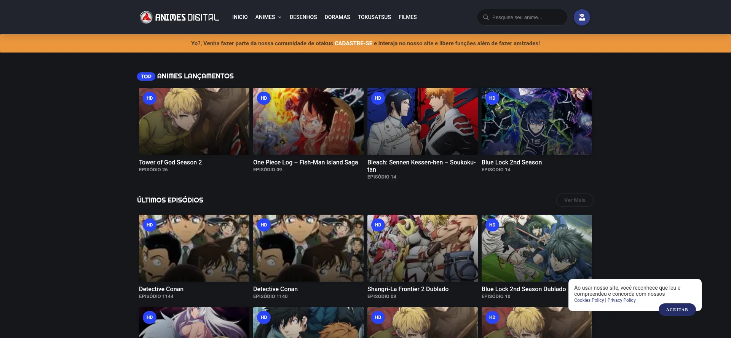Screen dimensions: 731x338
Task: Click the Ver Mais button
Action: pyautogui.click(x=575, y=200)
